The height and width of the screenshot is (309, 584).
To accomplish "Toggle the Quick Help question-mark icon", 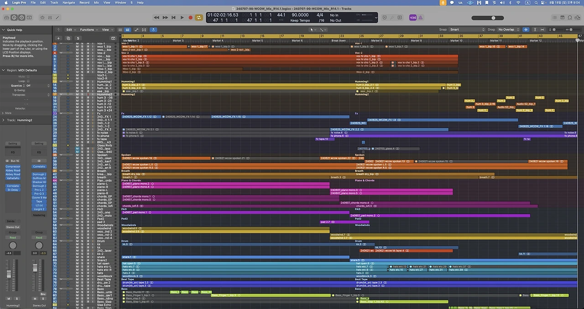I will click(21, 18).
